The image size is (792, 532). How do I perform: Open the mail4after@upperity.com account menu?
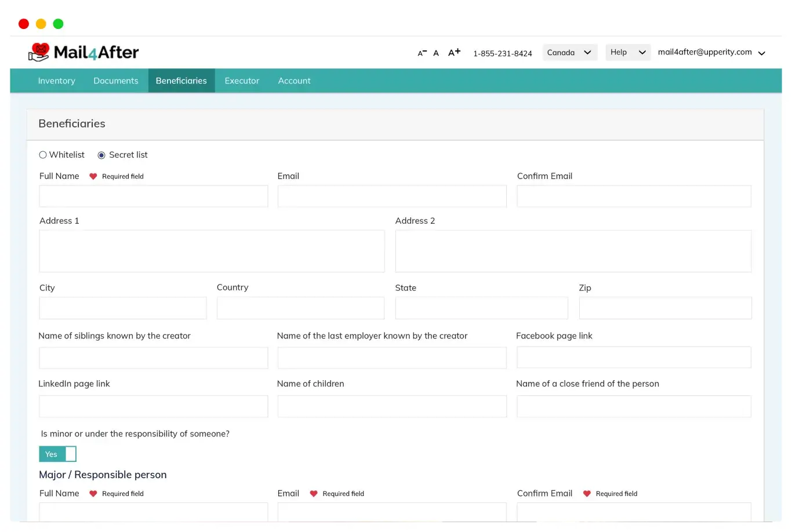(711, 52)
